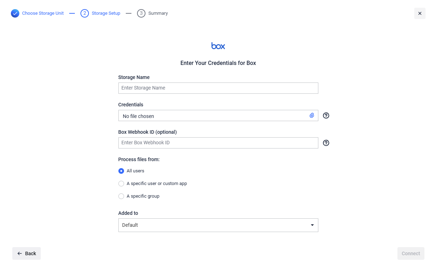435x271 pixels.
Task: Select the All users radio option
Action: (121, 171)
